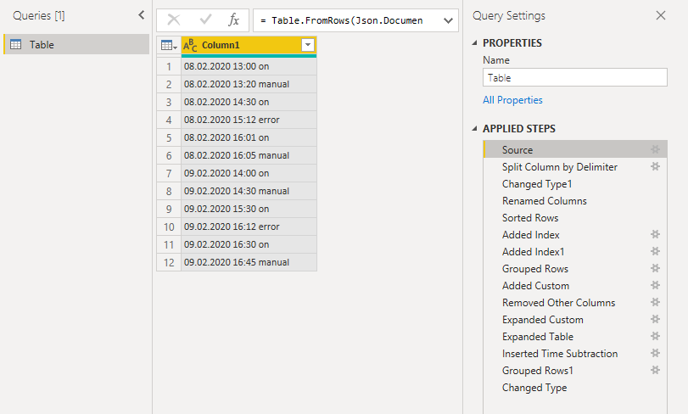Viewport: 688px width, 414px height.
Task: Click the Name field containing Table
Action: pyautogui.click(x=575, y=78)
